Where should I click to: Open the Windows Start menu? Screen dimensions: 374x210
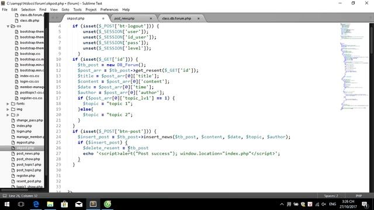tap(7, 204)
